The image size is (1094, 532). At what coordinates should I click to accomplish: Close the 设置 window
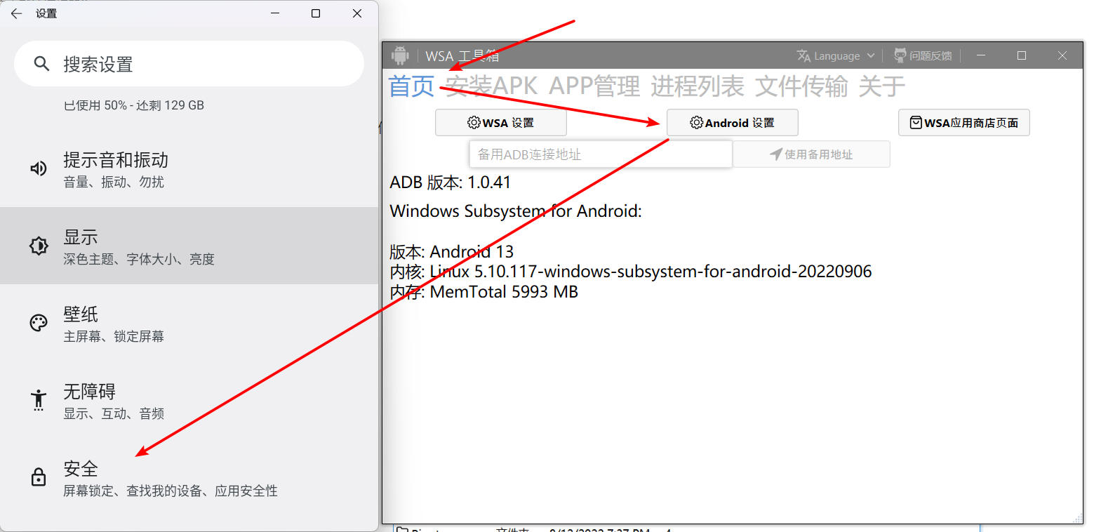point(357,13)
